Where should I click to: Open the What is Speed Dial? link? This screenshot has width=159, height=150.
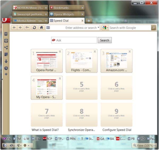tap(45, 130)
